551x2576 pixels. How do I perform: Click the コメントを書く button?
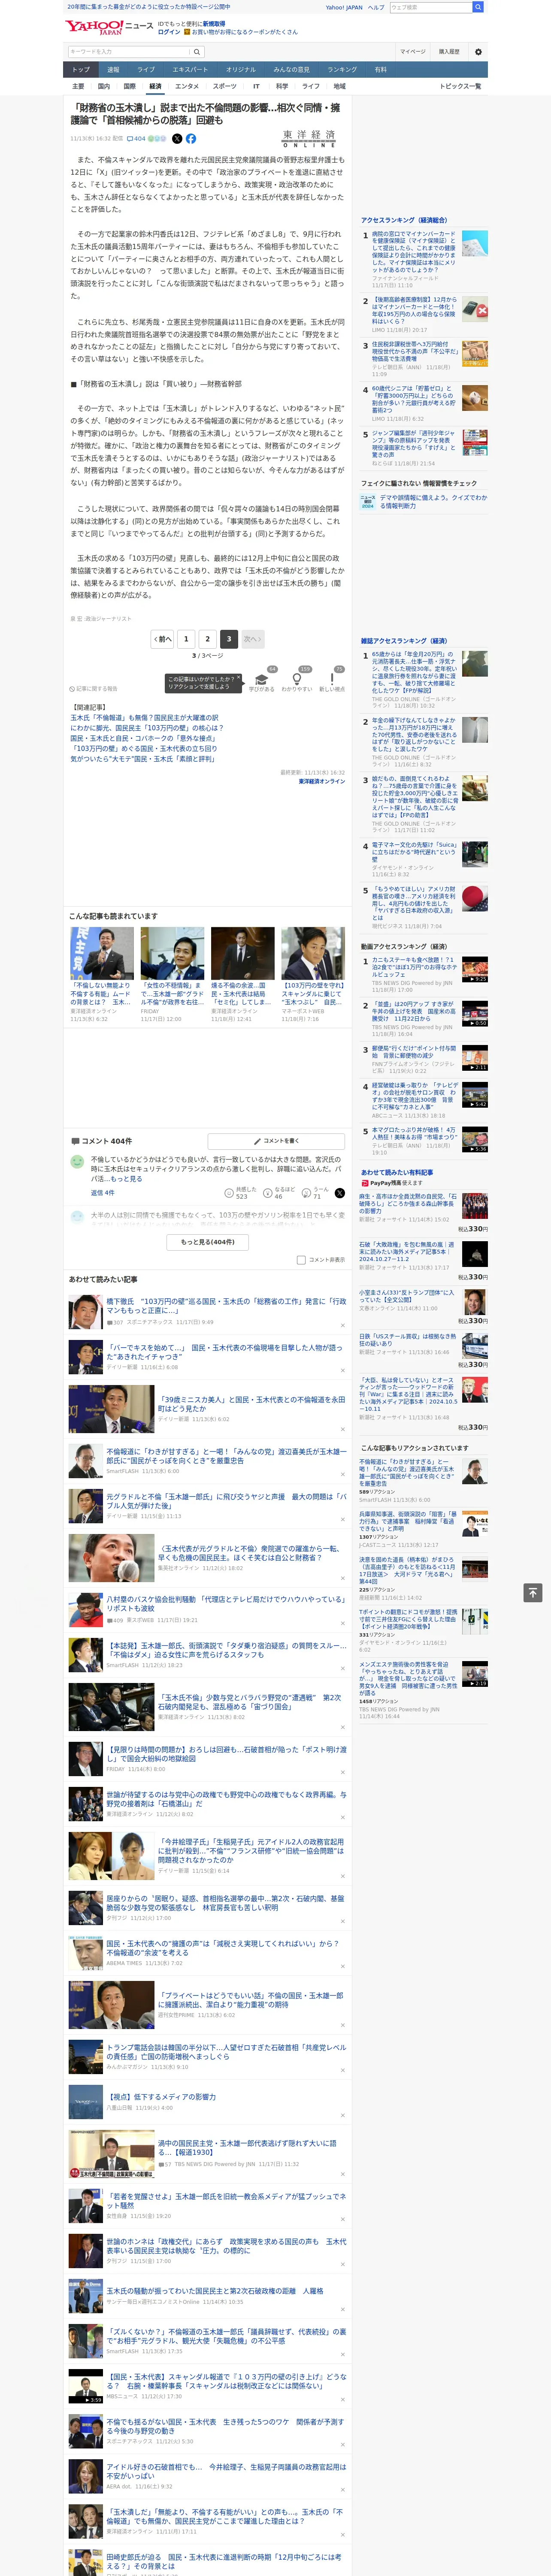click(276, 1141)
